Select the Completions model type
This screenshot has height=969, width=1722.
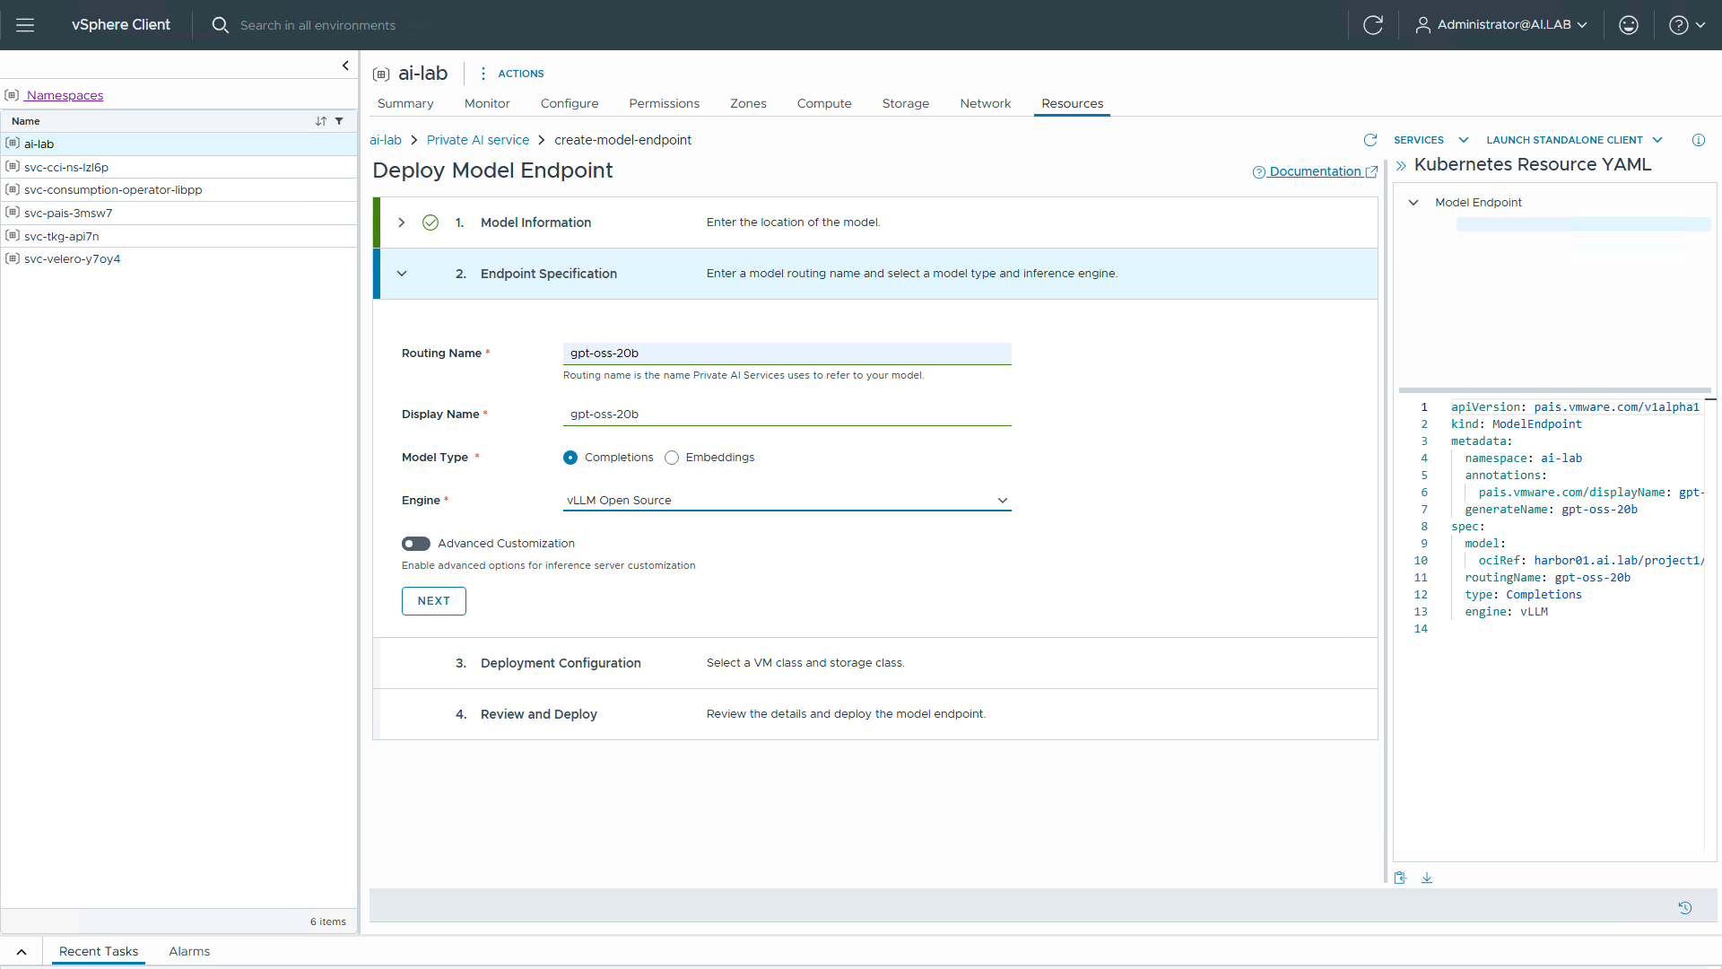pyautogui.click(x=570, y=458)
